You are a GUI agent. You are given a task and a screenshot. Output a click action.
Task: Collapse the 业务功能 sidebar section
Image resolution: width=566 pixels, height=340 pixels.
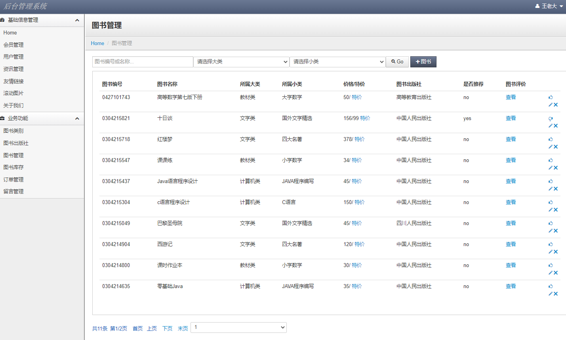(x=78, y=118)
